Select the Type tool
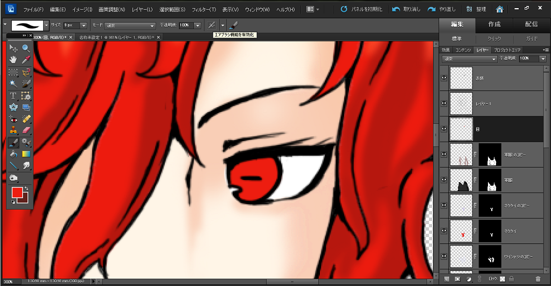 point(13,95)
